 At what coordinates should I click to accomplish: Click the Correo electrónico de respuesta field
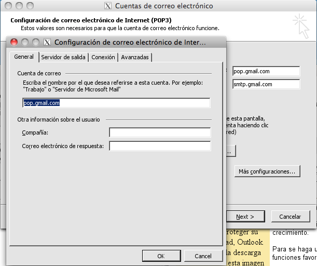pos(160,146)
